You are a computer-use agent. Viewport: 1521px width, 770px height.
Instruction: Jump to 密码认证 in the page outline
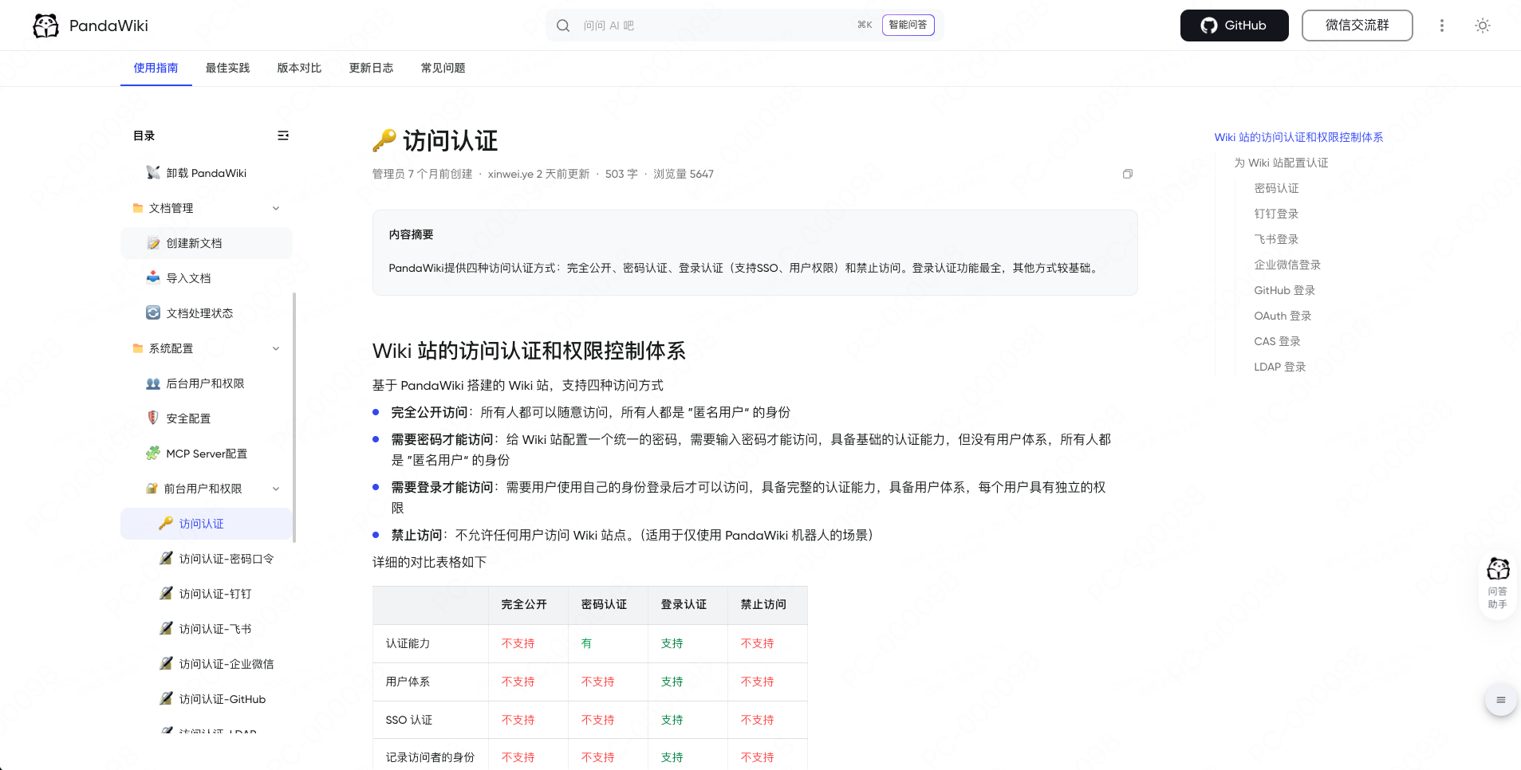click(x=1276, y=188)
